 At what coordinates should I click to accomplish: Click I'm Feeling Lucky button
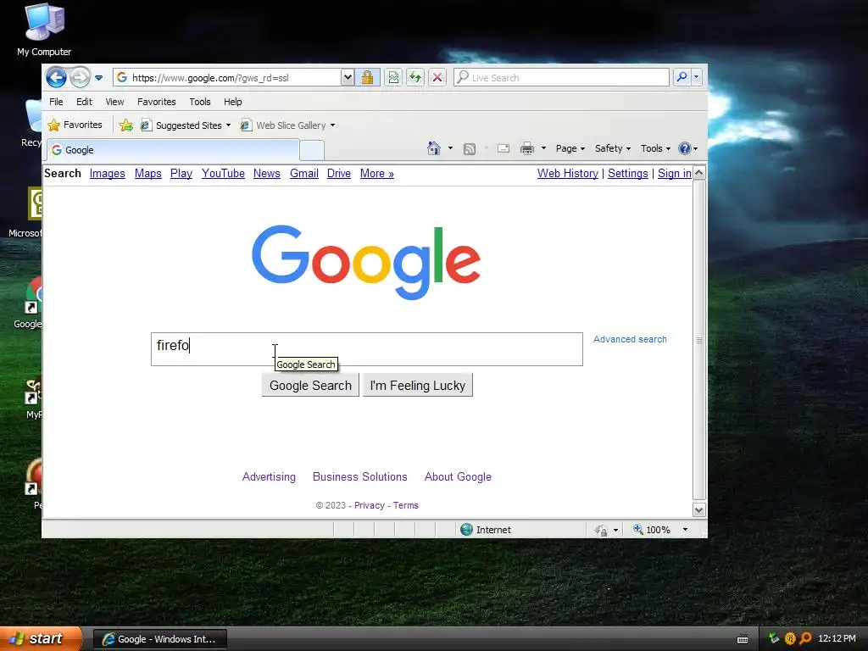(417, 386)
